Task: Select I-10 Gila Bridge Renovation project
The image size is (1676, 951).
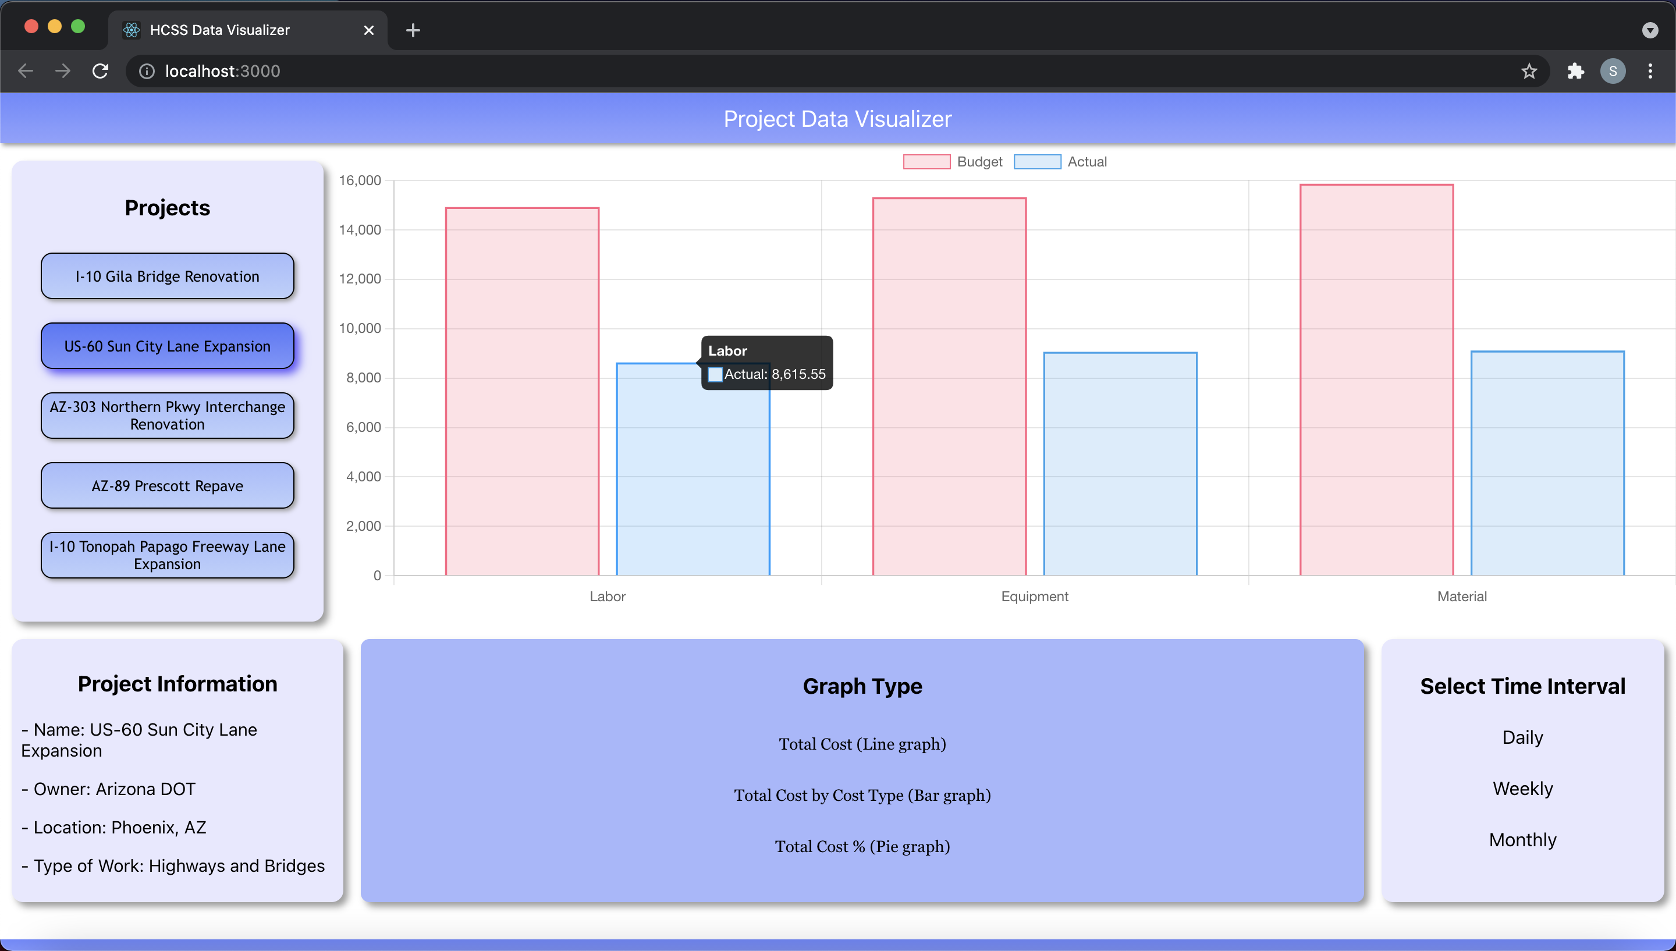Action: (x=167, y=276)
